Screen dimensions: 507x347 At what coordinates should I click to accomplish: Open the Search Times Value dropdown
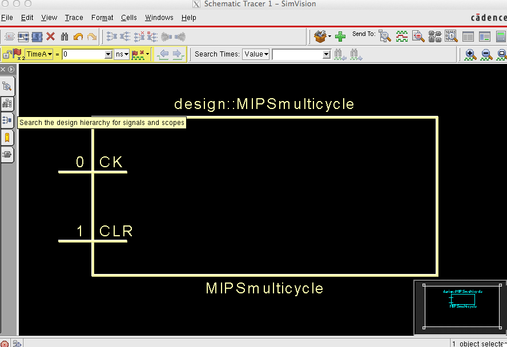pos(256,54)
